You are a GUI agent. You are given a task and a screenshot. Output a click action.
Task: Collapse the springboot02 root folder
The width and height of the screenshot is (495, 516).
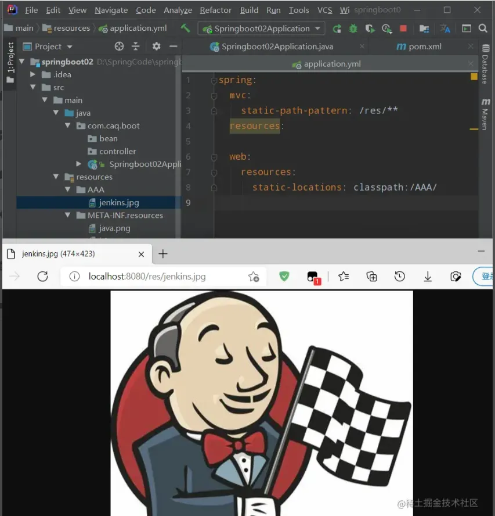pyautogui.click(x=22, y=61)
